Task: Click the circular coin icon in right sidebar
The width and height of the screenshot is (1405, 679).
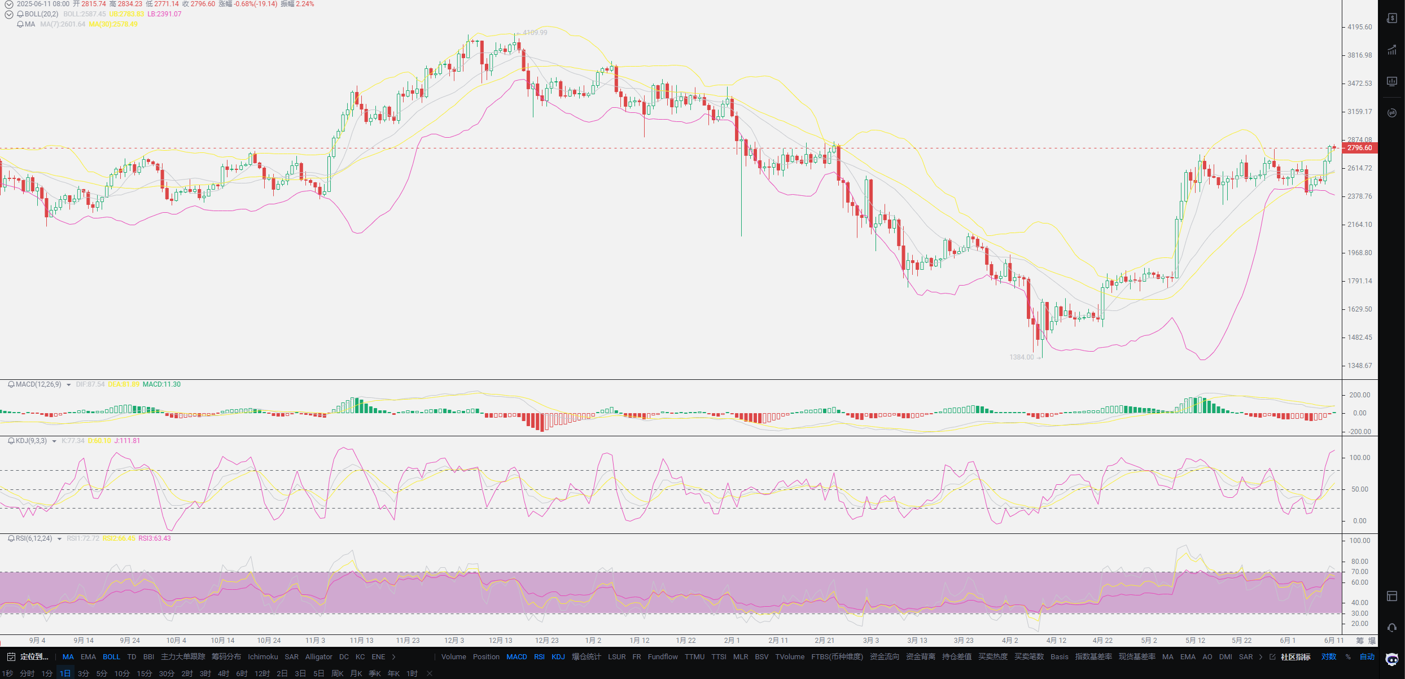Action: [1392, 113]
